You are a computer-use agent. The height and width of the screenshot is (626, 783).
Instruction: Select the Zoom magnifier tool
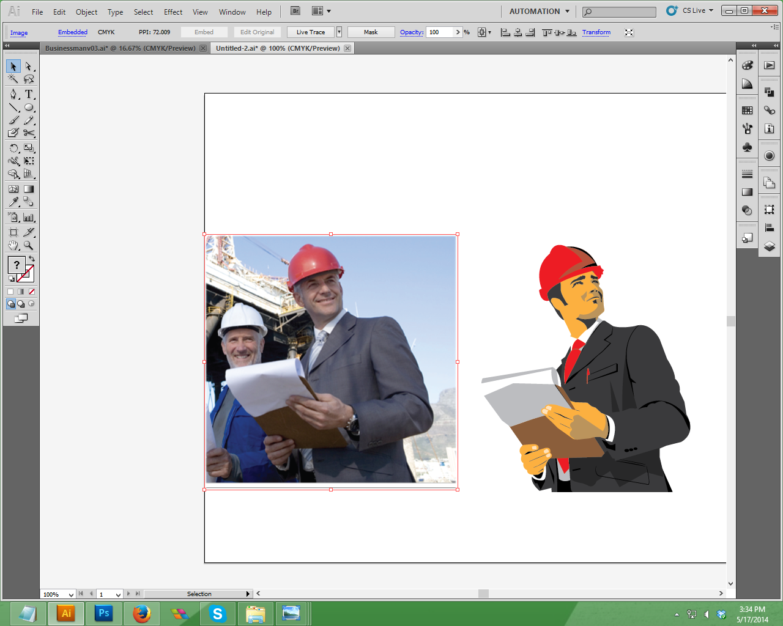tap(29, 246)
